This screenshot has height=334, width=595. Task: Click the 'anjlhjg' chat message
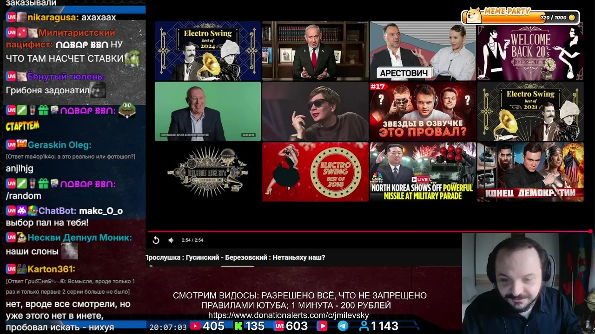pos(20,169)
